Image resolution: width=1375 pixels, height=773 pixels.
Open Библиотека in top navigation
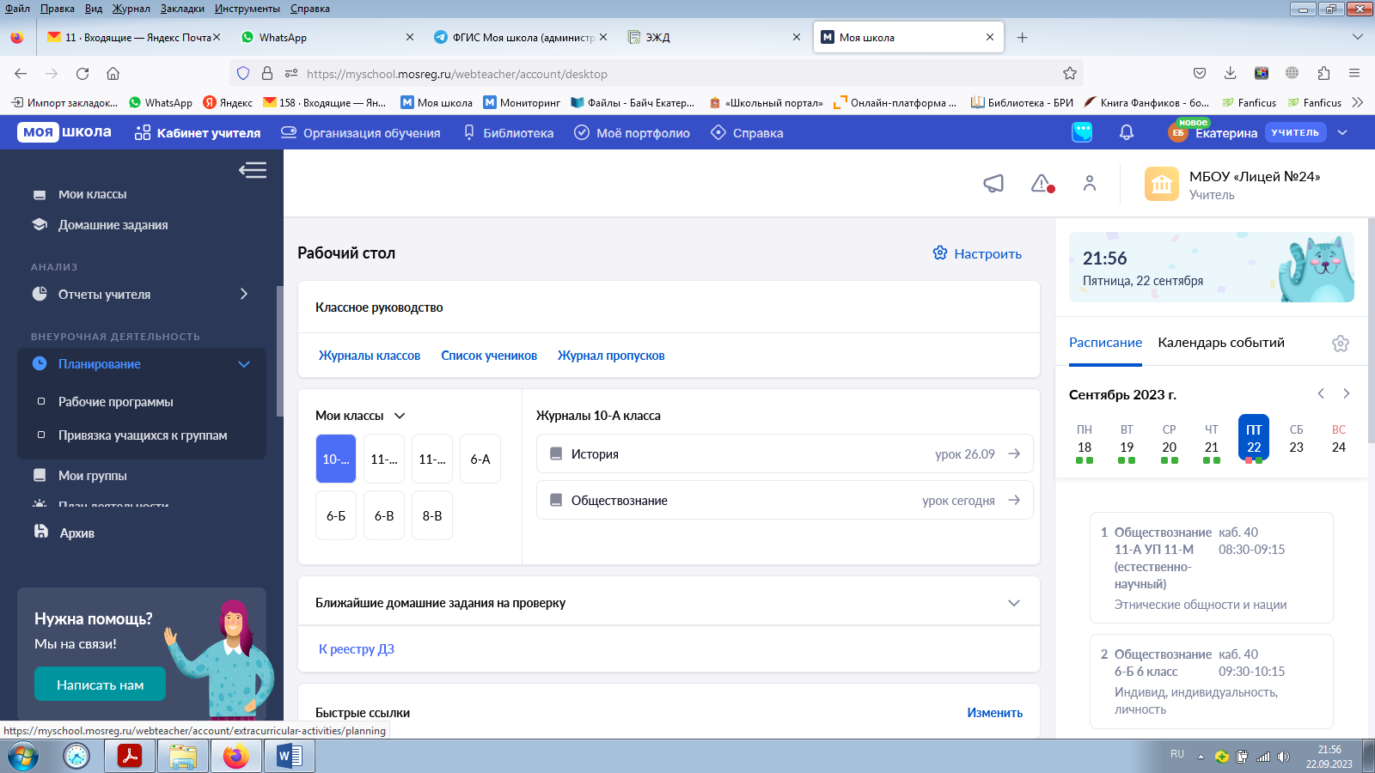click(508, 133)
